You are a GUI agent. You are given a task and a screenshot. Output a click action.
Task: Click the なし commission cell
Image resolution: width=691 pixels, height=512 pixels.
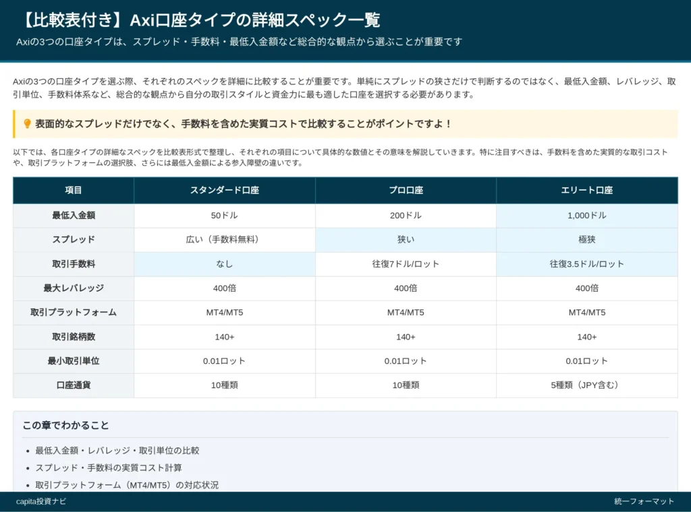(225, 264)
